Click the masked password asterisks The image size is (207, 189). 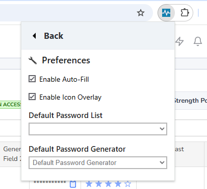point(50,182)
